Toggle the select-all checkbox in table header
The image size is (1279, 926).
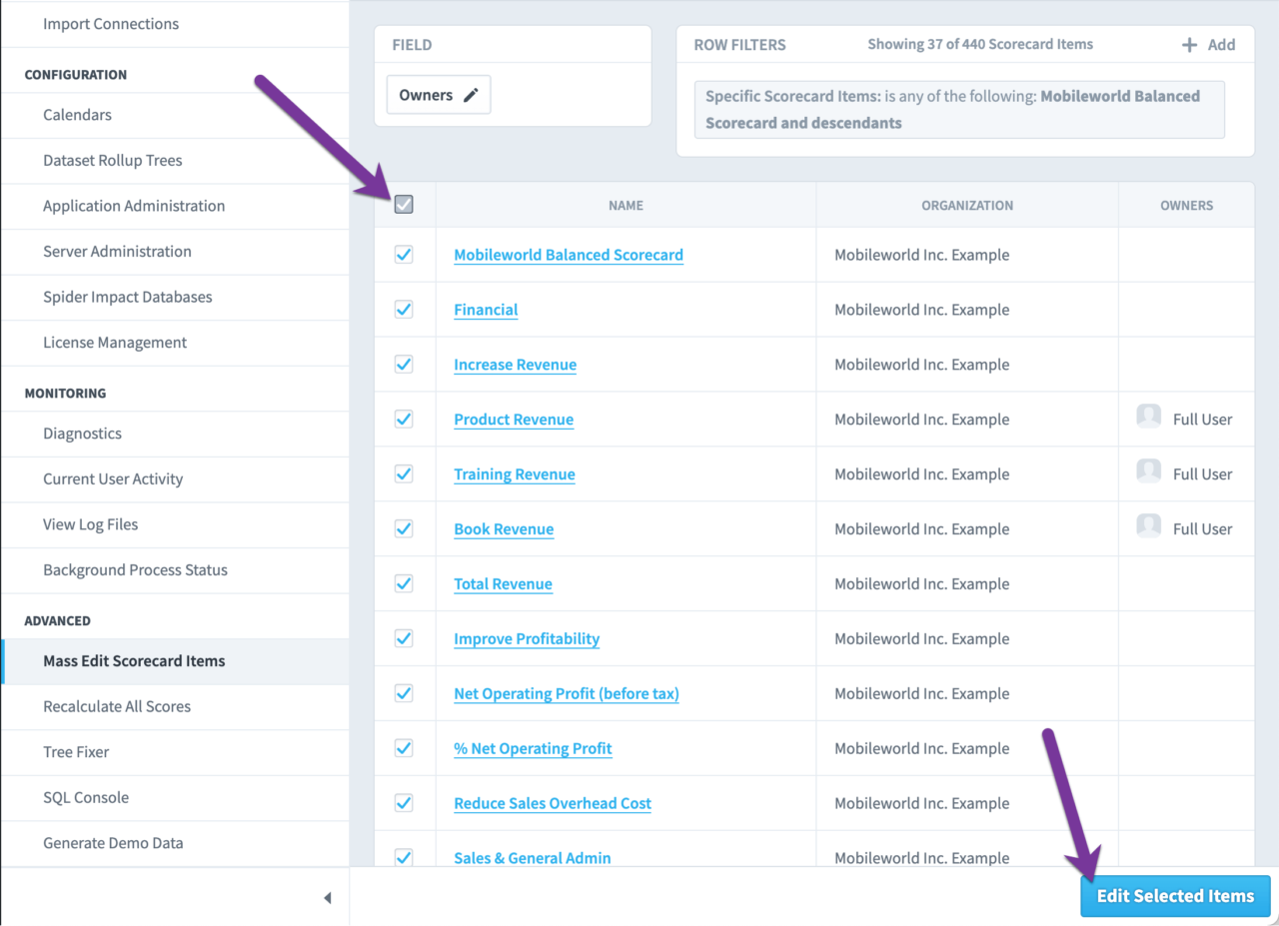(x=404, y=205)
